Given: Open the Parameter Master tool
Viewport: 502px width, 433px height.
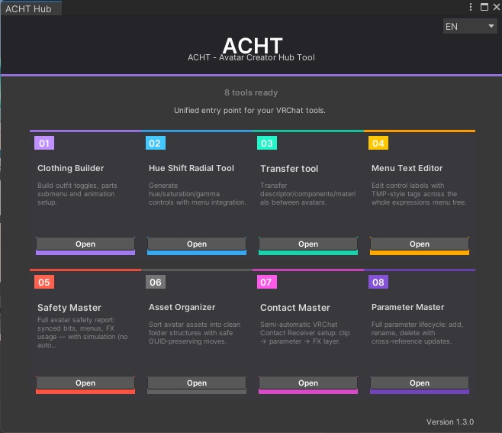Looking at the screenshot, I should 420,383.
